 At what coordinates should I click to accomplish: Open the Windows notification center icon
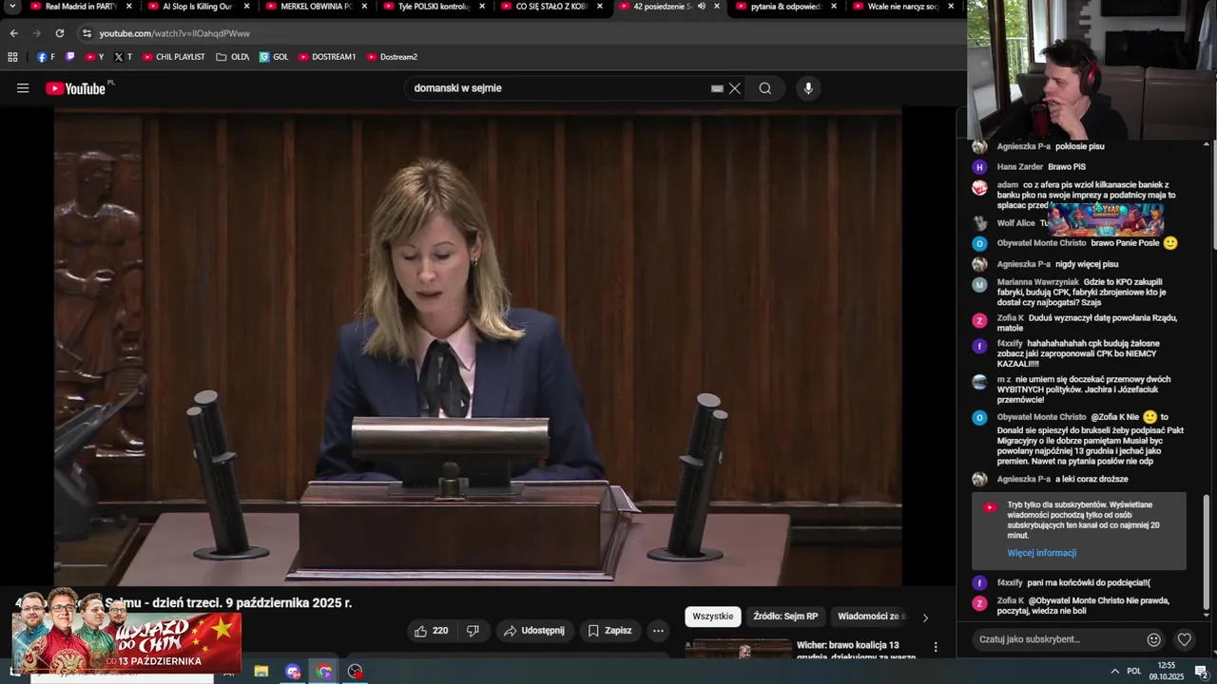click(x=1201, y=672)
